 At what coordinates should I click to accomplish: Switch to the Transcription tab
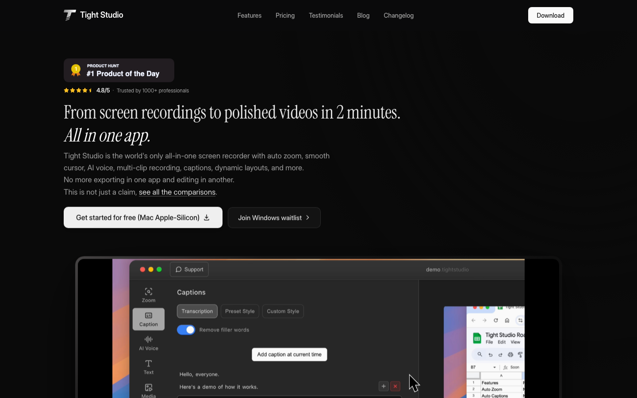(x=197, y=311)
